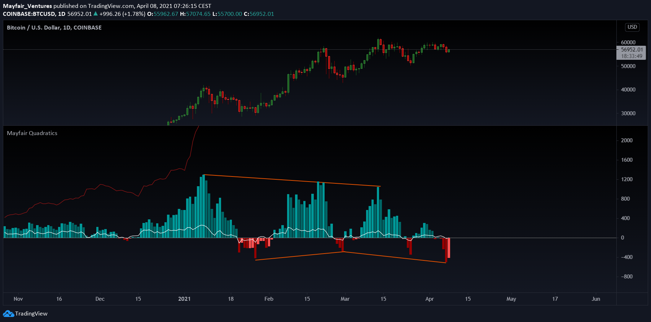Click the 800 indicator axis label
This screenshot has height=322, width=651.
point(625,199)
